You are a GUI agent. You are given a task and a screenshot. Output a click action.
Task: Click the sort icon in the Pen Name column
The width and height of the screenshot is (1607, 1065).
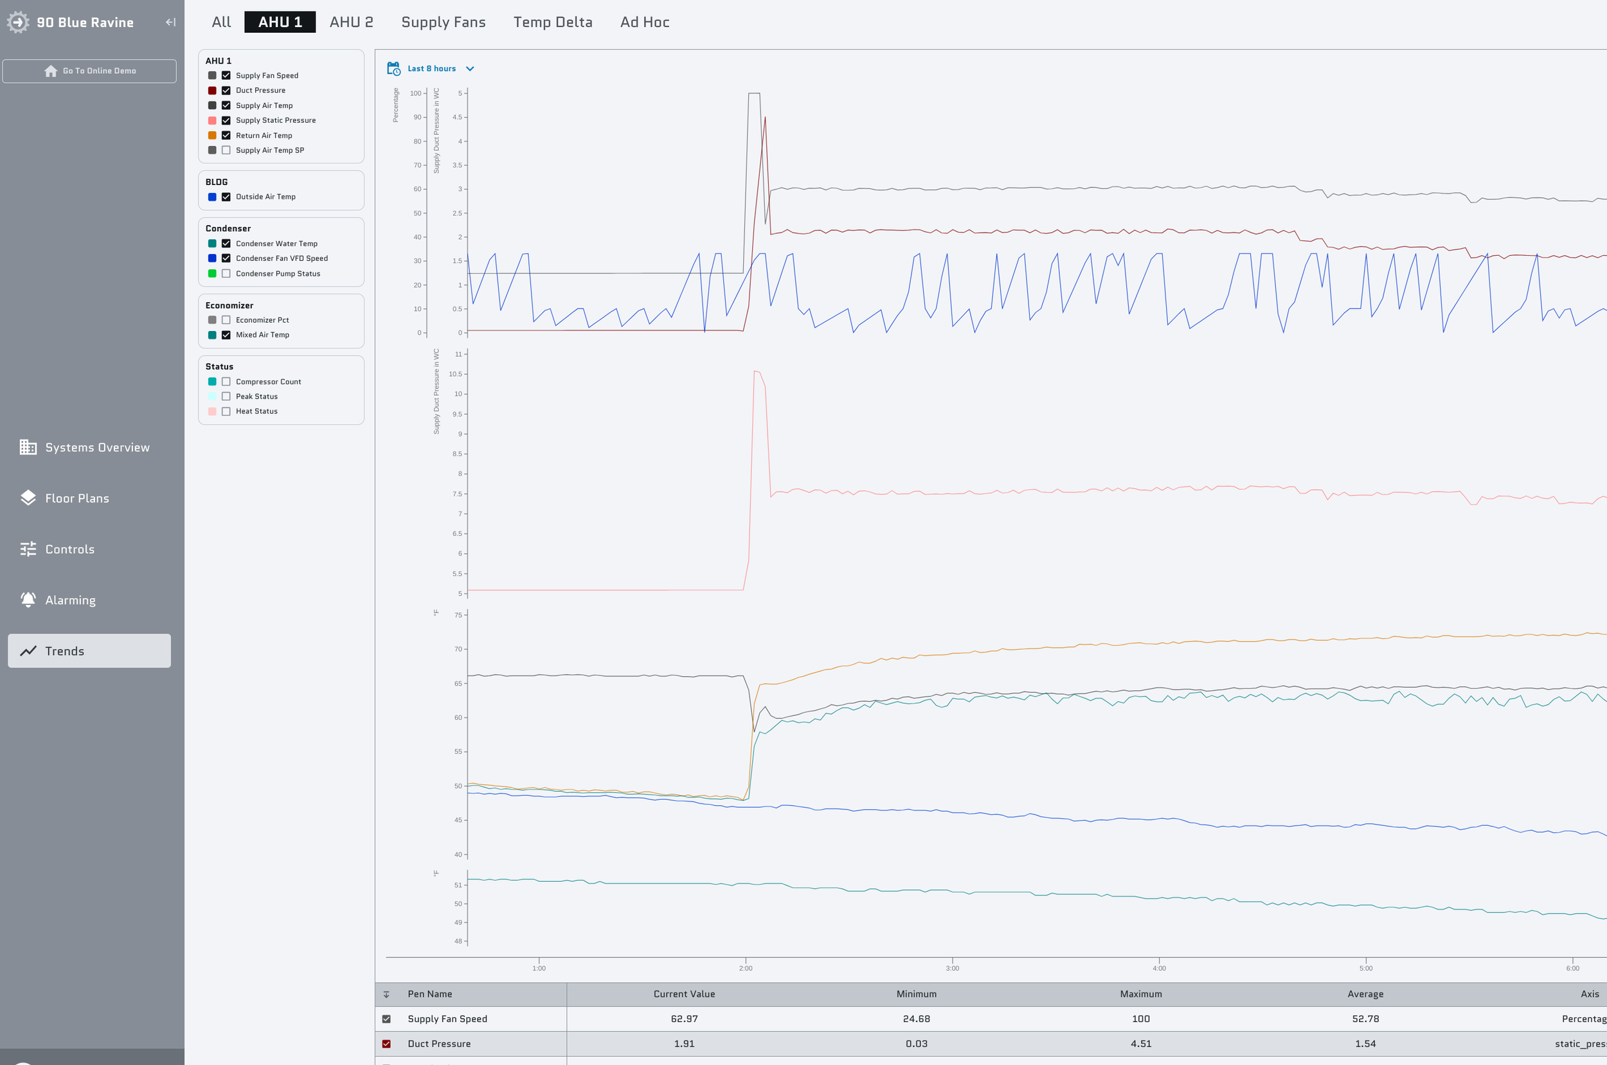coord(387,994)
